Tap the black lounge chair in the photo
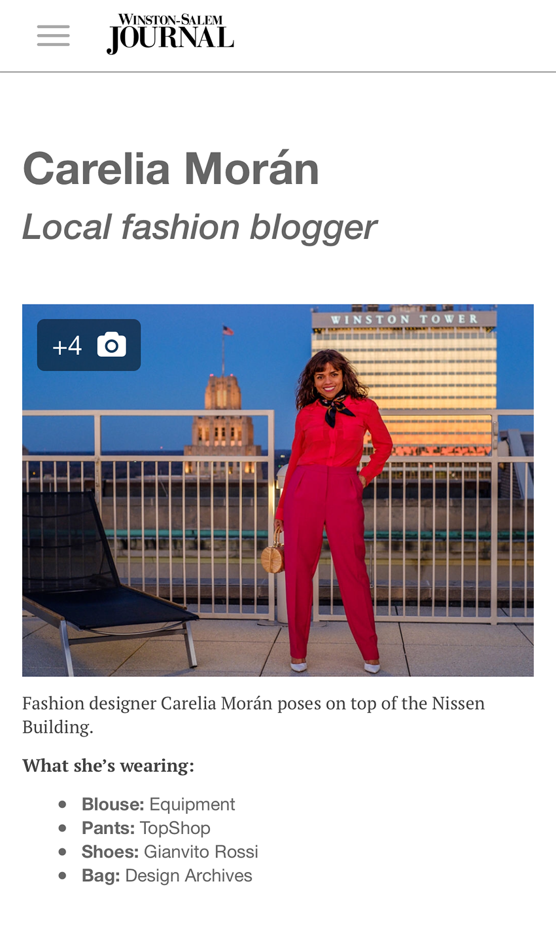556x927 pixels. (x=105, y=576)
